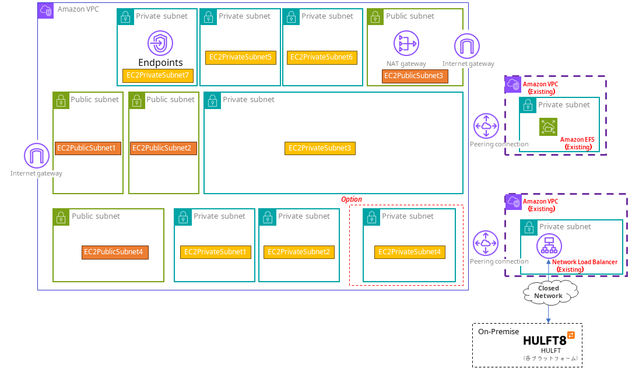Viewport: 639px width, 368px height.
Task: Click the Amazon VPC title of the main VPC
Action: pyautogui.click(x=78, y=9)
